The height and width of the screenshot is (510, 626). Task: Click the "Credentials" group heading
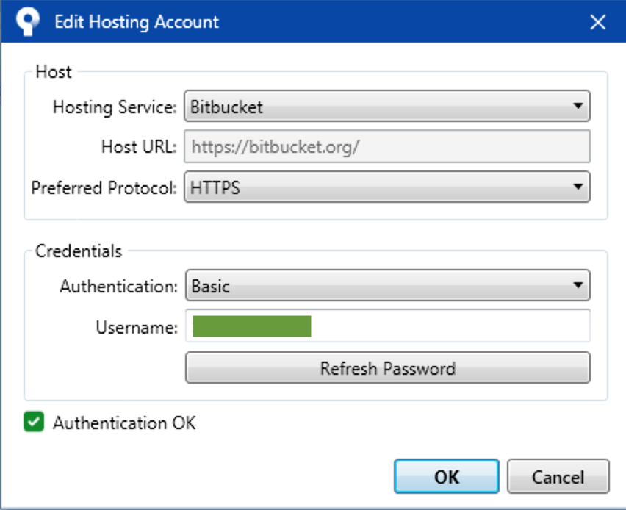[79, 251]
